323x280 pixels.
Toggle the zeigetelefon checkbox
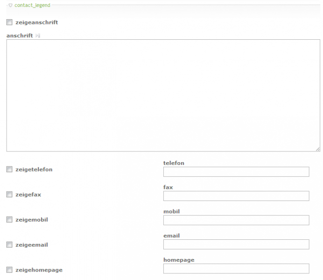coord(9,169)
